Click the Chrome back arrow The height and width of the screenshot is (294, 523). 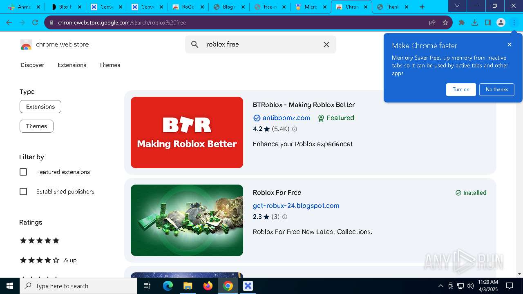coord(9,22)
